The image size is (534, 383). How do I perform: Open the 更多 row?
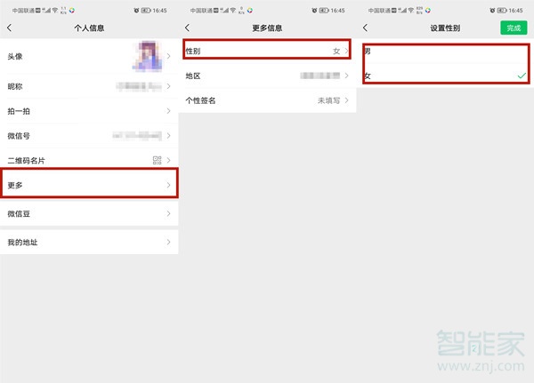[89, 184]
